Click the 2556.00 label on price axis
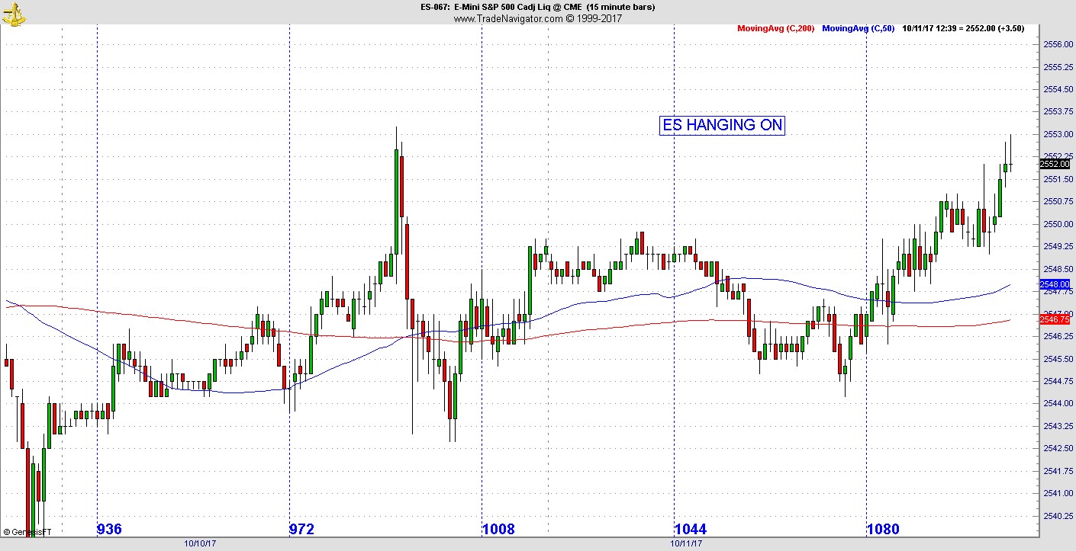This screenshot has width=1076, height=551. coord(1058,45)
